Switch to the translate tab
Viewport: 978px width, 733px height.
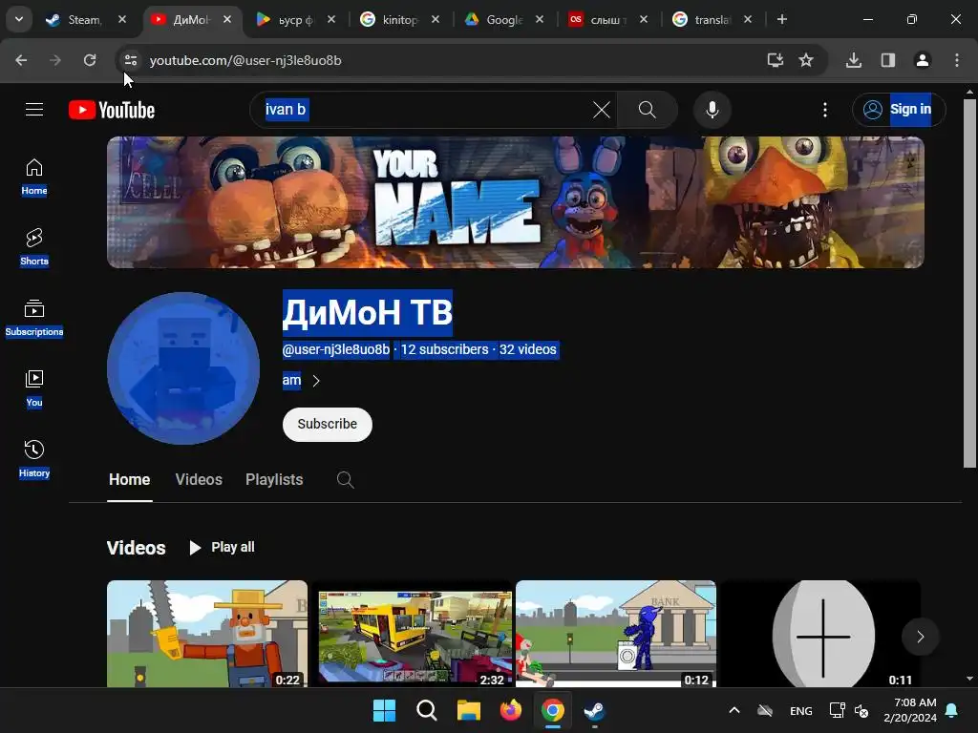click(x=713, y=20)
